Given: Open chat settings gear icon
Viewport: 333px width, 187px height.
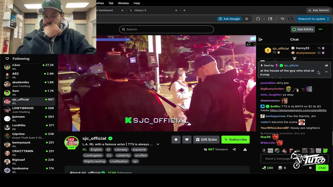Looking at the screenshot, I should click(310, 168).
